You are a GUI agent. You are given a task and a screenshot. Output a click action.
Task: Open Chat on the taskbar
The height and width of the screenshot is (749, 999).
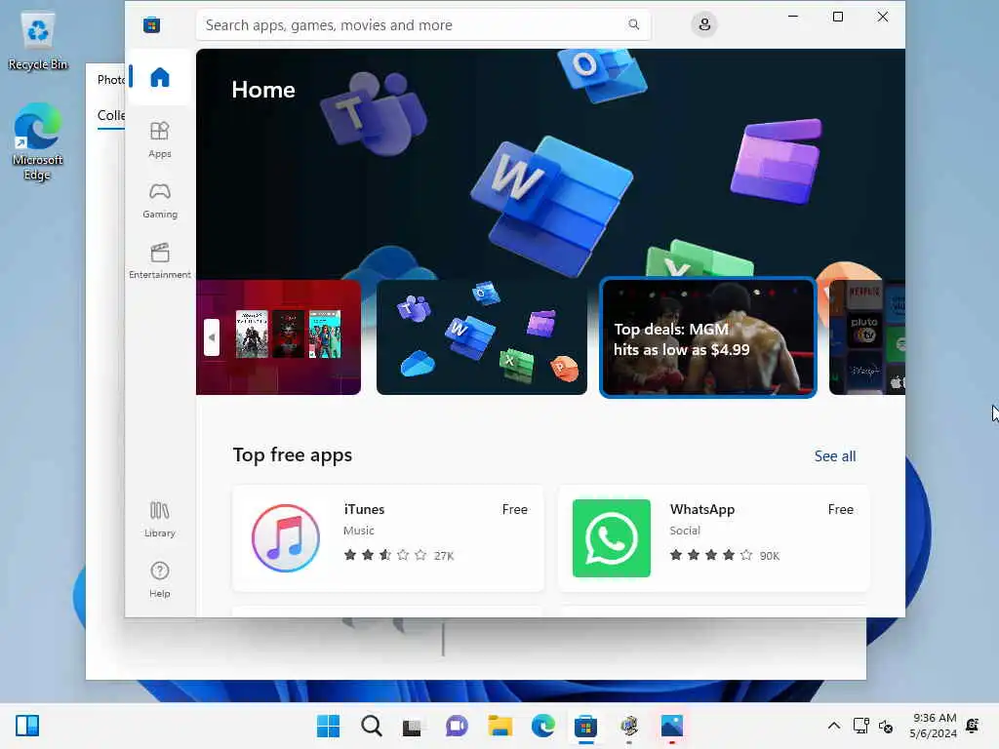tap(457, 726)
